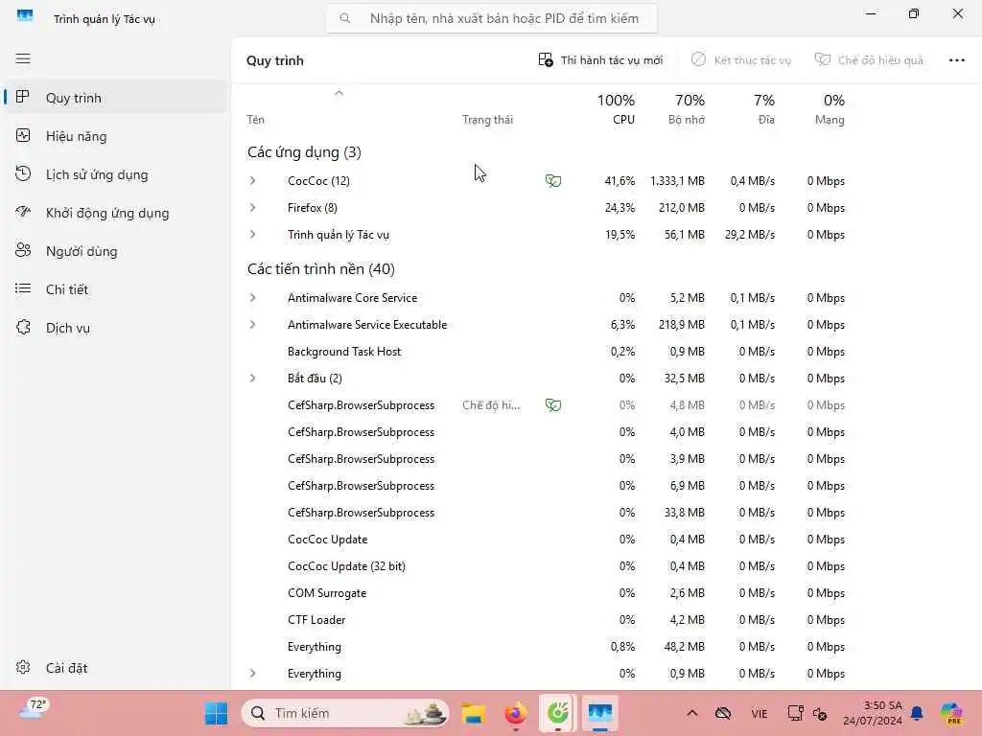
Task: Expand the CocCoc (12) process group
Action: click(x=252, y=181)
